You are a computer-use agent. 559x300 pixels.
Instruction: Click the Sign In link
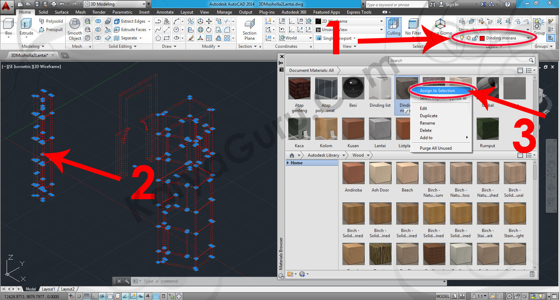451,5
